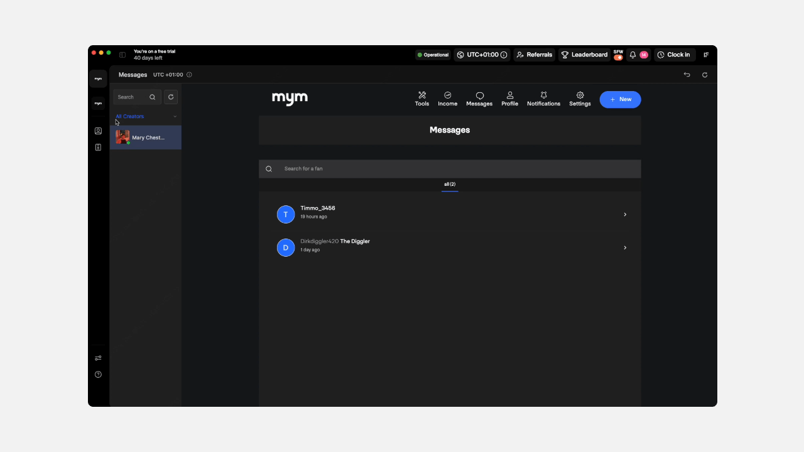
Task: Click the IF icon at top-right corner
Action: [x=706, y=55]
